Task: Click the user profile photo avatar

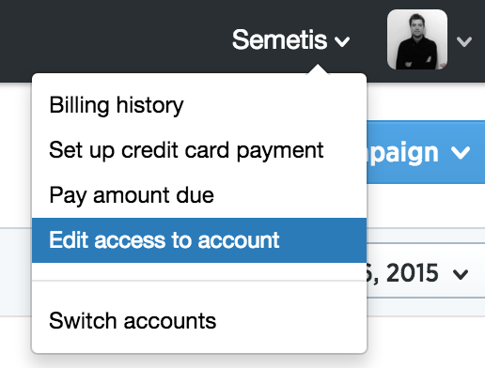Action: tap(417, 39)
